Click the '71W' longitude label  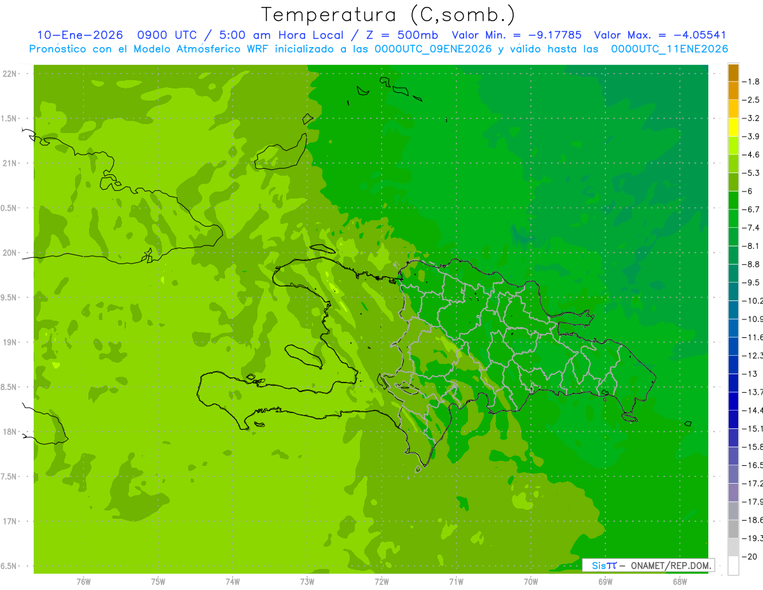click(x=456, y=582)
